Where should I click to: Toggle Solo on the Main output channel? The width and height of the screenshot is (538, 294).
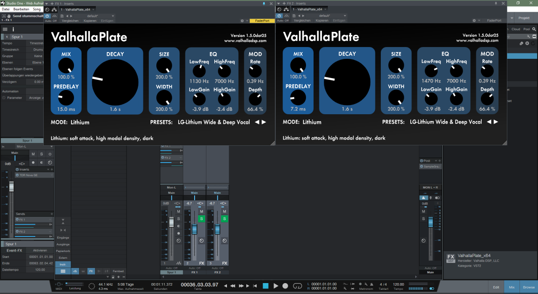pyautogui.click(x=423, y=219)
